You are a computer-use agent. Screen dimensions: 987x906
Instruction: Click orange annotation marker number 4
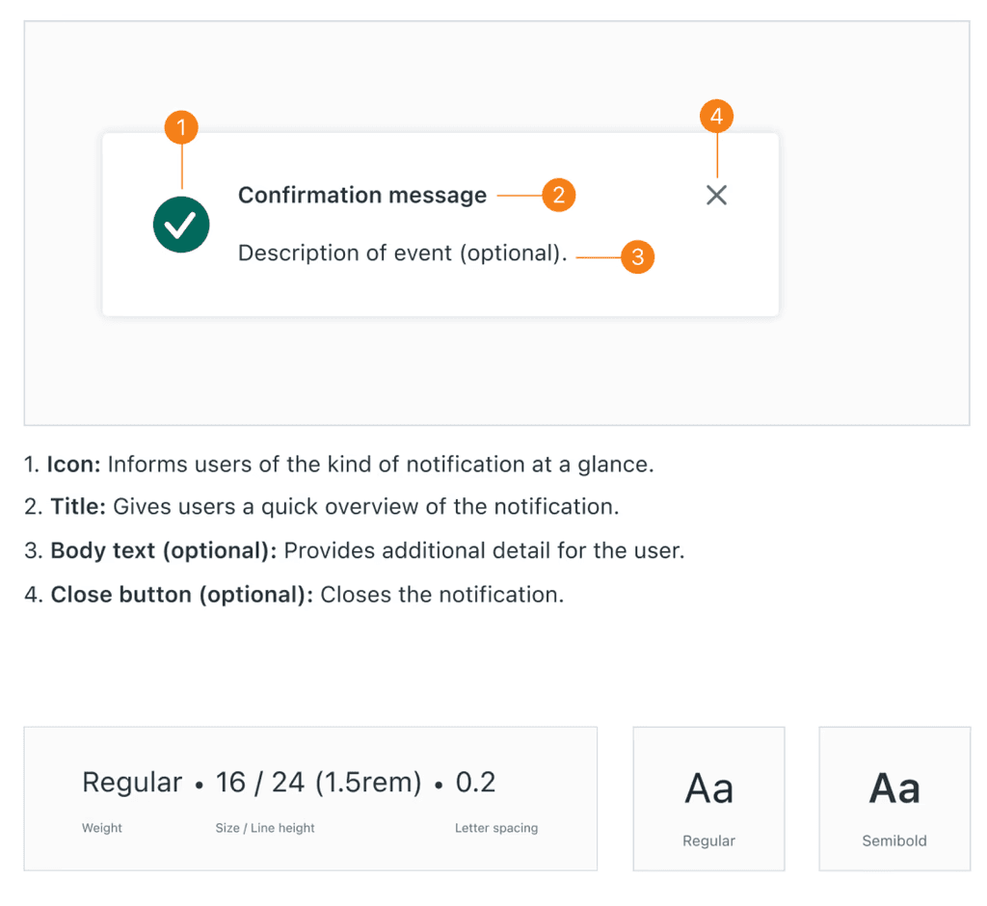[716, 117]
